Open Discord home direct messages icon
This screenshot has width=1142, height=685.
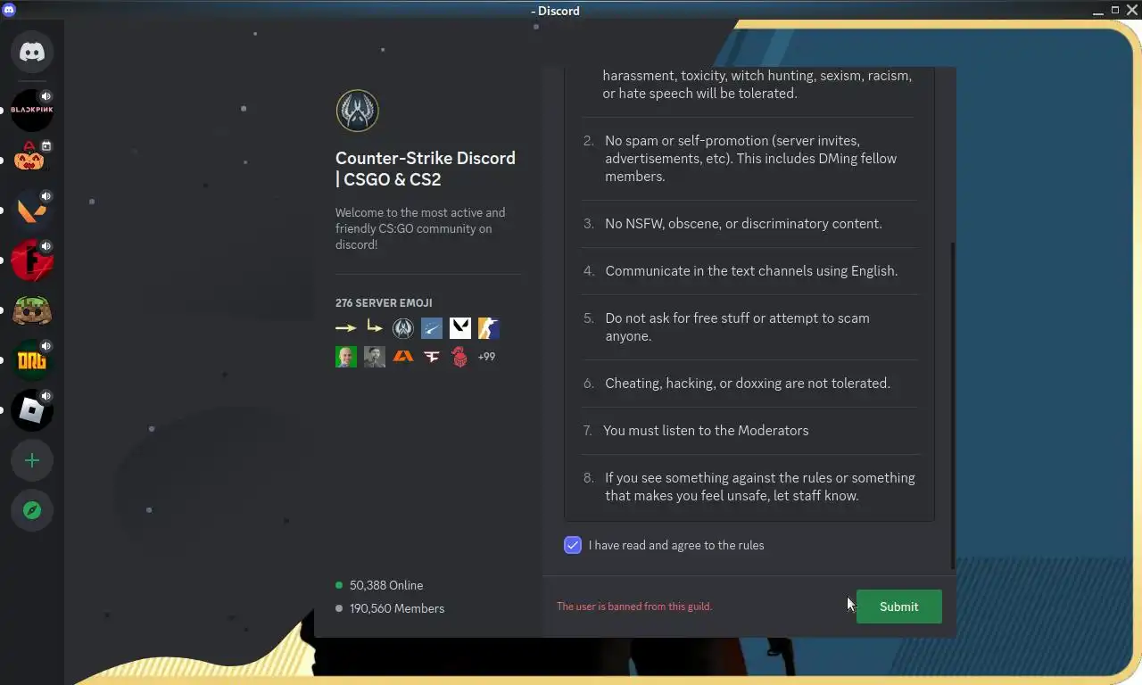point(32,53)
